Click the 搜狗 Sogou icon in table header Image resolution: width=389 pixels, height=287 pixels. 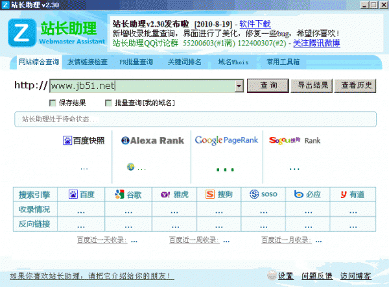210,194
